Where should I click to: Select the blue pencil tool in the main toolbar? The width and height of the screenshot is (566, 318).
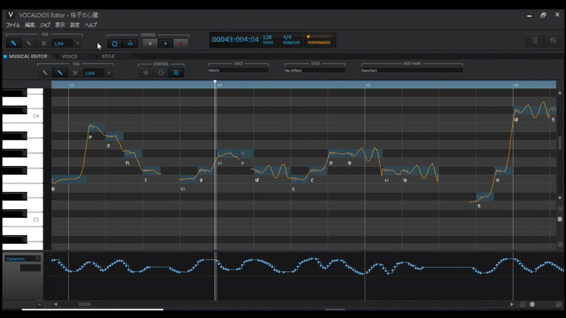pos(14,43)
